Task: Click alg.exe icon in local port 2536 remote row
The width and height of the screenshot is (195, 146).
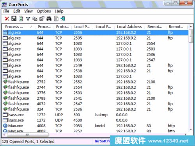Action: click(5, 54)
